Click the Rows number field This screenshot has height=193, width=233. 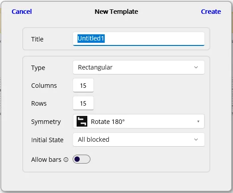pyautogui.click(x=83, y=103)
